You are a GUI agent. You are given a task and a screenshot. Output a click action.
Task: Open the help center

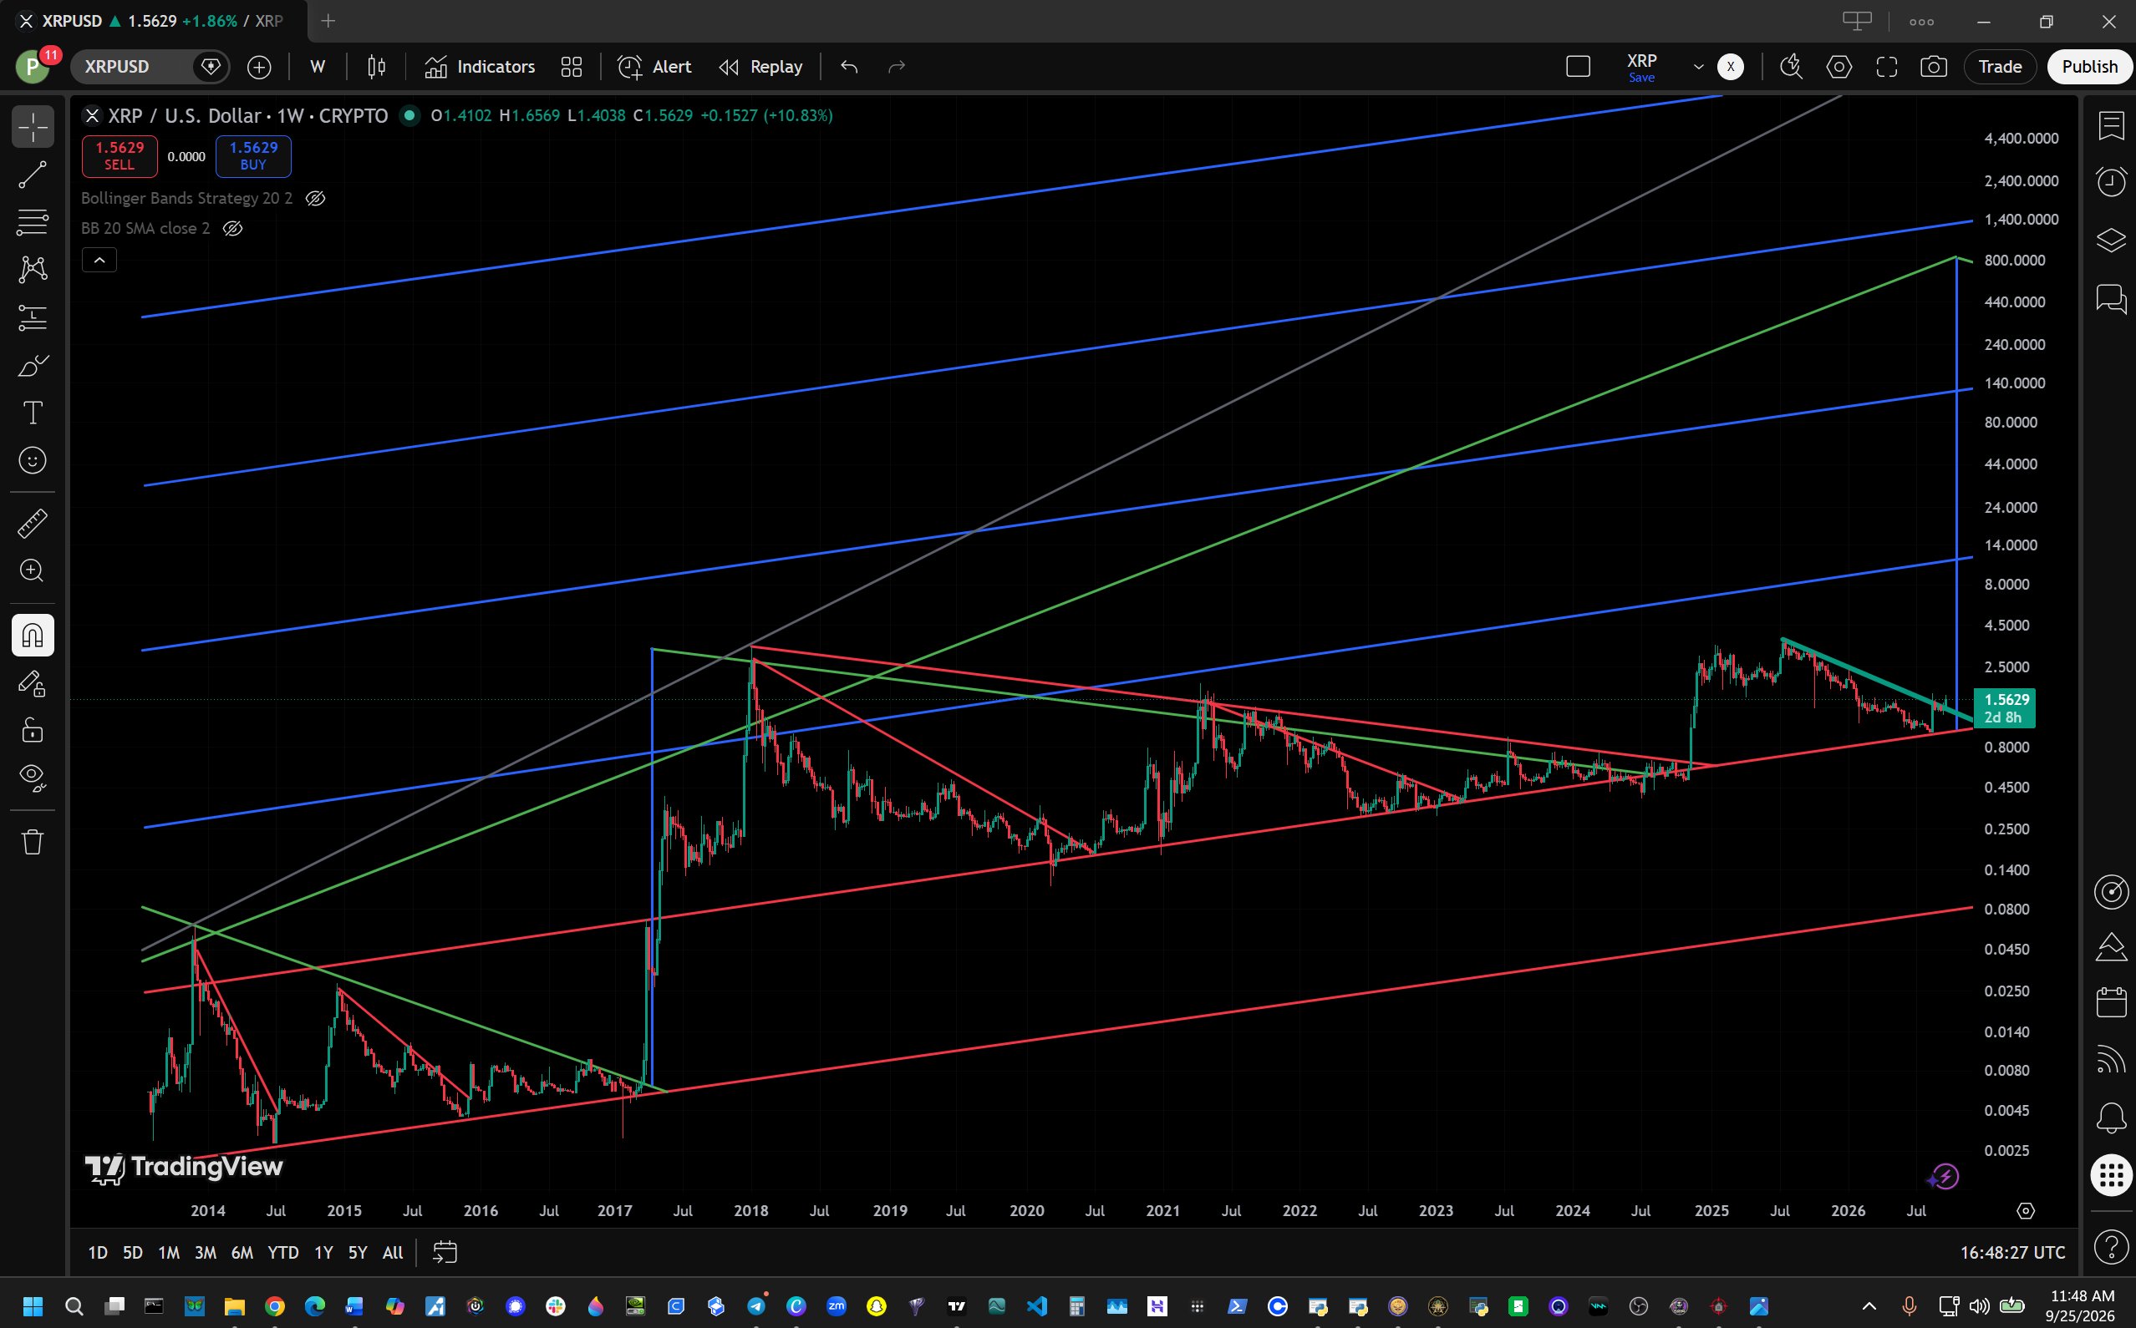coord(2111,1245)
